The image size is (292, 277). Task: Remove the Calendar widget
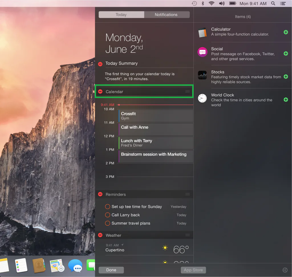click(100, 91)
